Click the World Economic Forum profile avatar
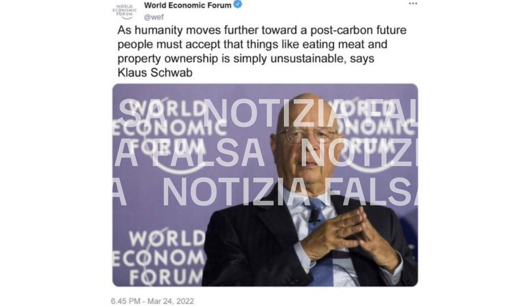The image size is (531, 306). (x=125, y=11)
